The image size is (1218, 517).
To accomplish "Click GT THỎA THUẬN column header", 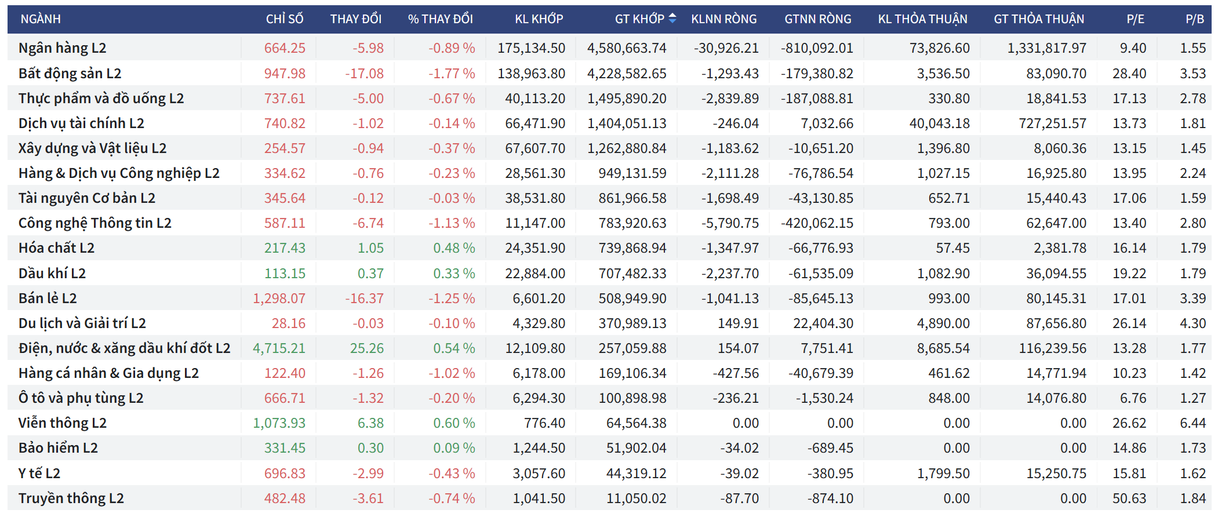I will click(1038, 19).
